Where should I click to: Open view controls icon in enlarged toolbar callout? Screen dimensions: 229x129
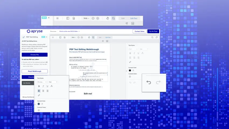tap(74, 18)
